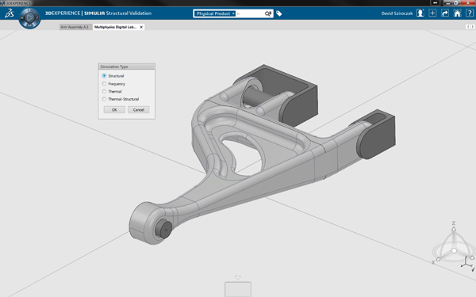Select the Frequency simulation type
Viewport: 476px width, 297px height.
(x=104, y=84)
